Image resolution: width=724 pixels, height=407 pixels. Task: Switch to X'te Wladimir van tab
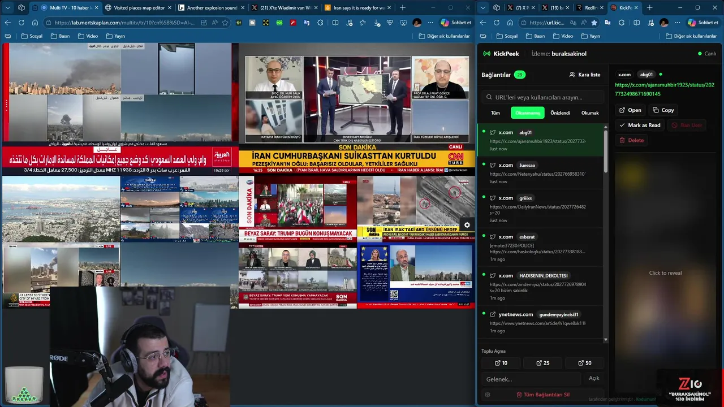click(x=285, y=8)
